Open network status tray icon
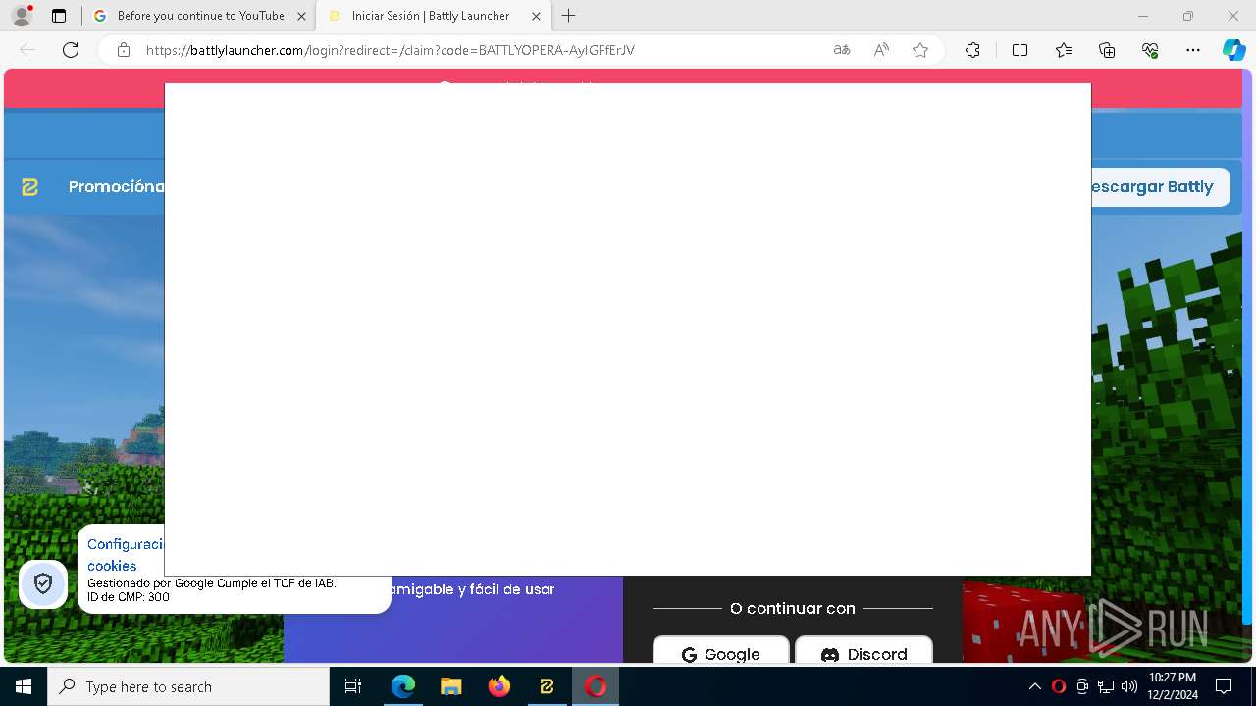Viewport: 1256px width, 706px height. tap(1106, 686)
